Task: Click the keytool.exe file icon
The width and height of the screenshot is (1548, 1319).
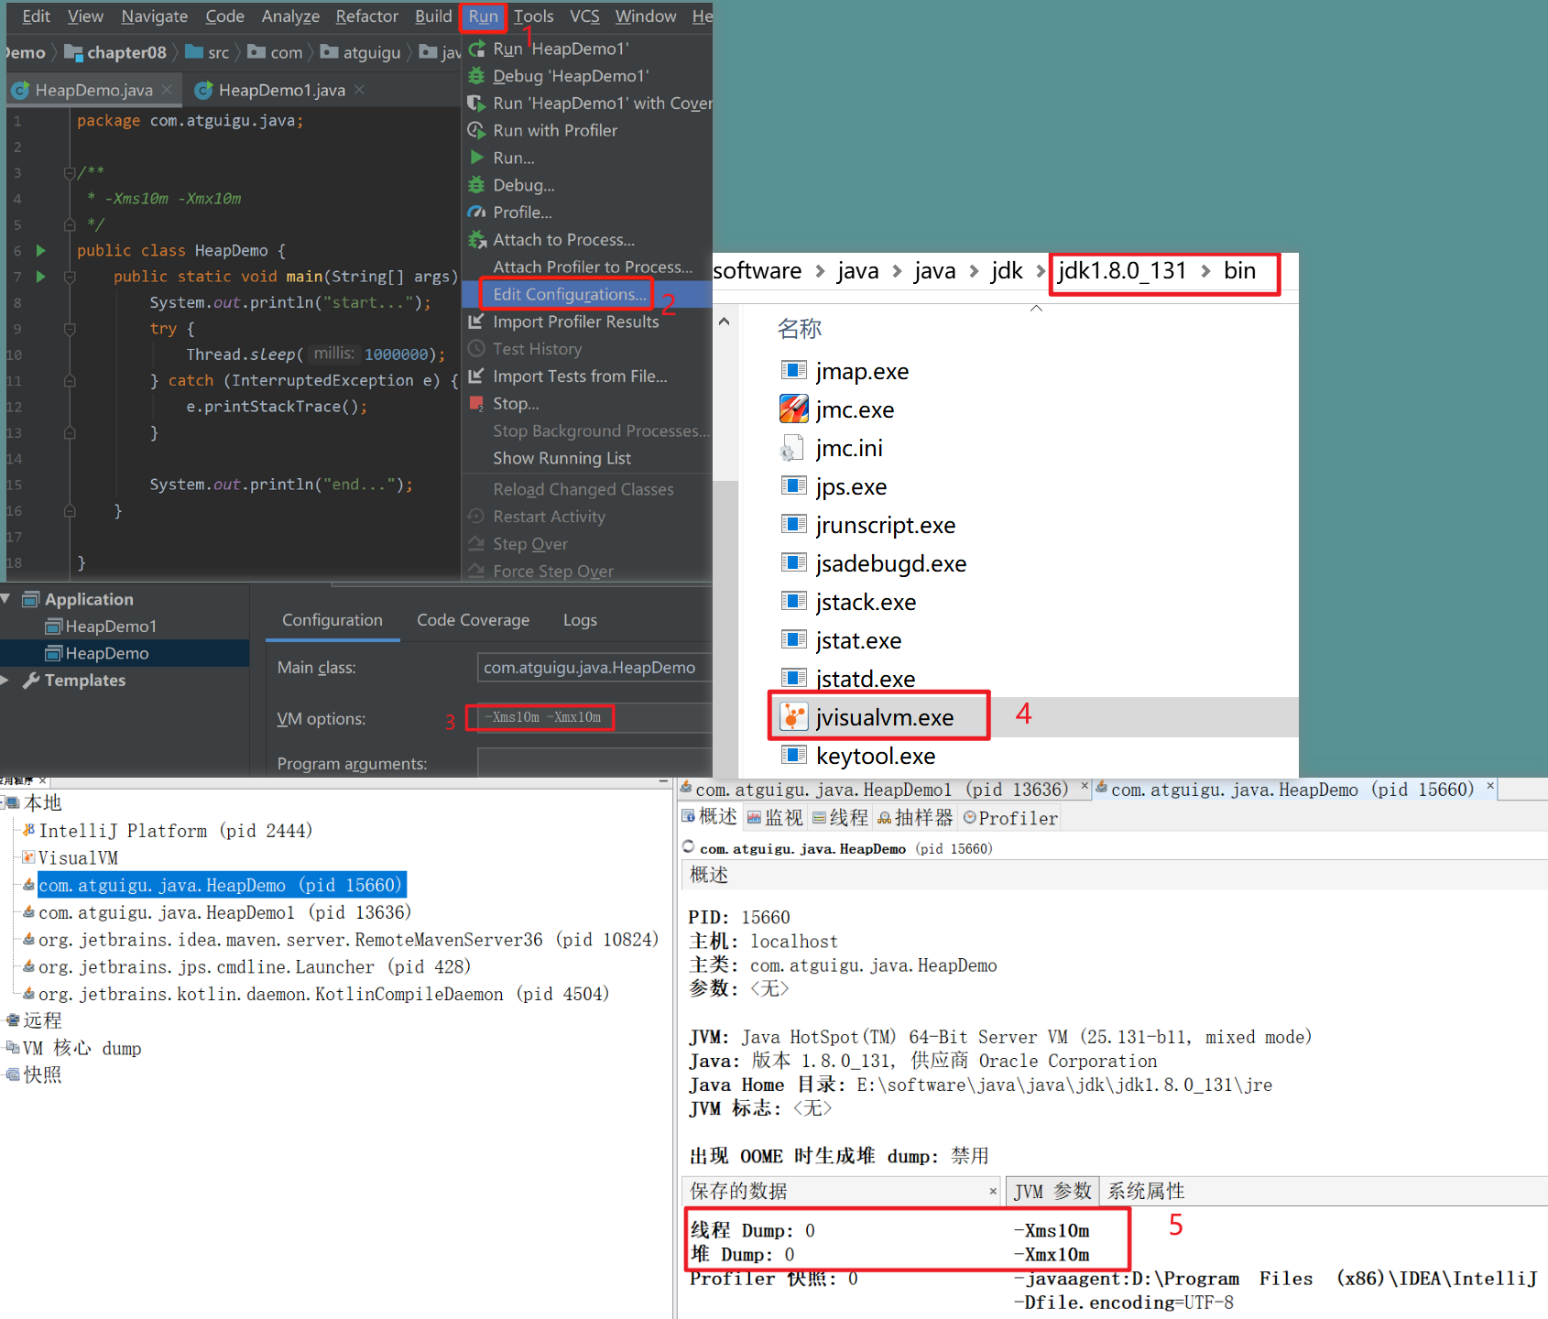Action: click(793, 755)
